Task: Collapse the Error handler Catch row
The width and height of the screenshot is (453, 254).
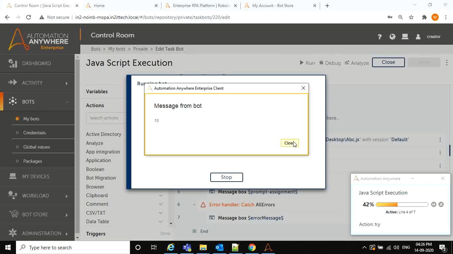Action: [x=194, y=205]
